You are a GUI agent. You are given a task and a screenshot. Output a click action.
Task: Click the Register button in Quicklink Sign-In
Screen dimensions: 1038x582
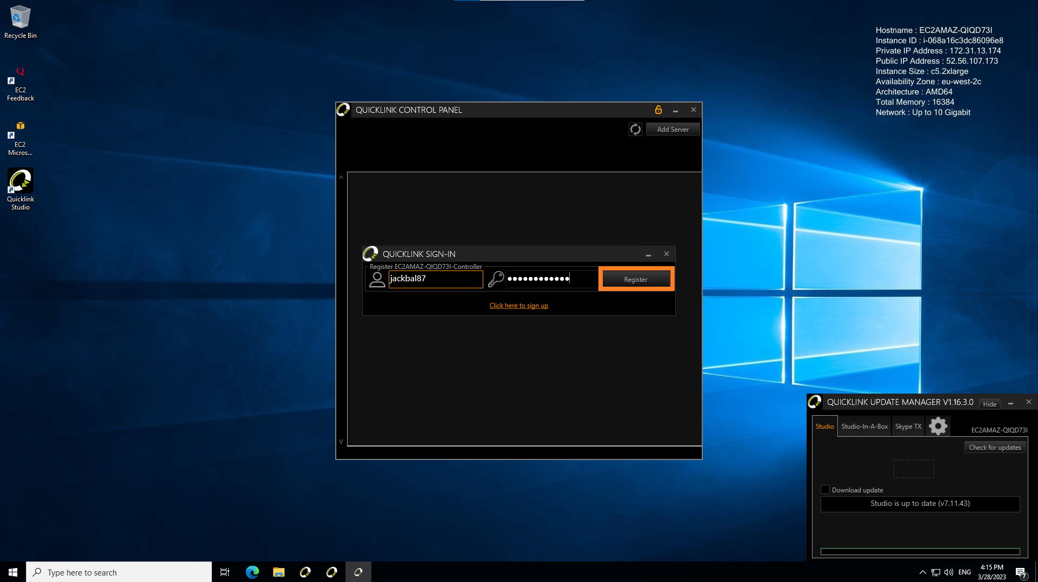(636, 279)
